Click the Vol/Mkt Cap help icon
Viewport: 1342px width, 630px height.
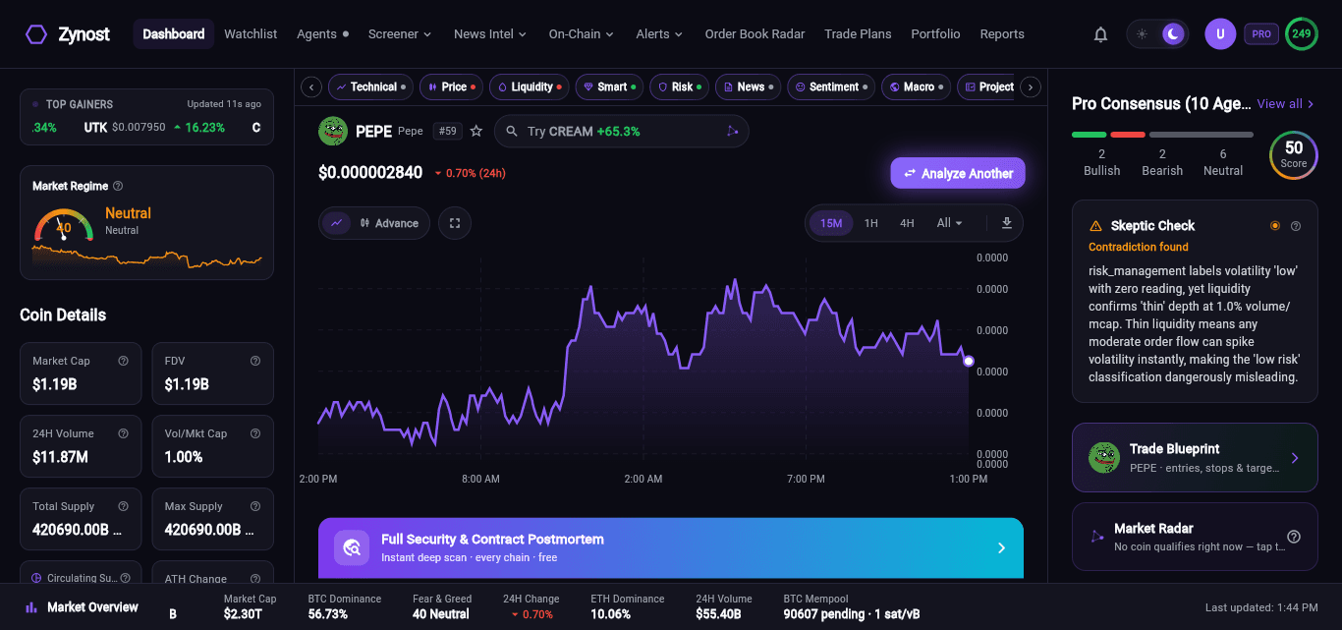pos(255,433)
